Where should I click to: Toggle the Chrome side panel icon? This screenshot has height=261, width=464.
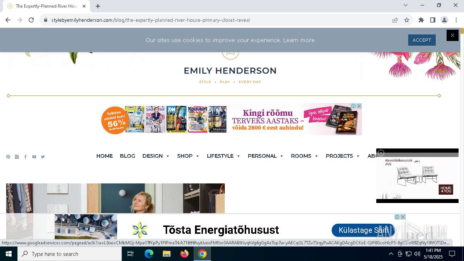(433, 20)
